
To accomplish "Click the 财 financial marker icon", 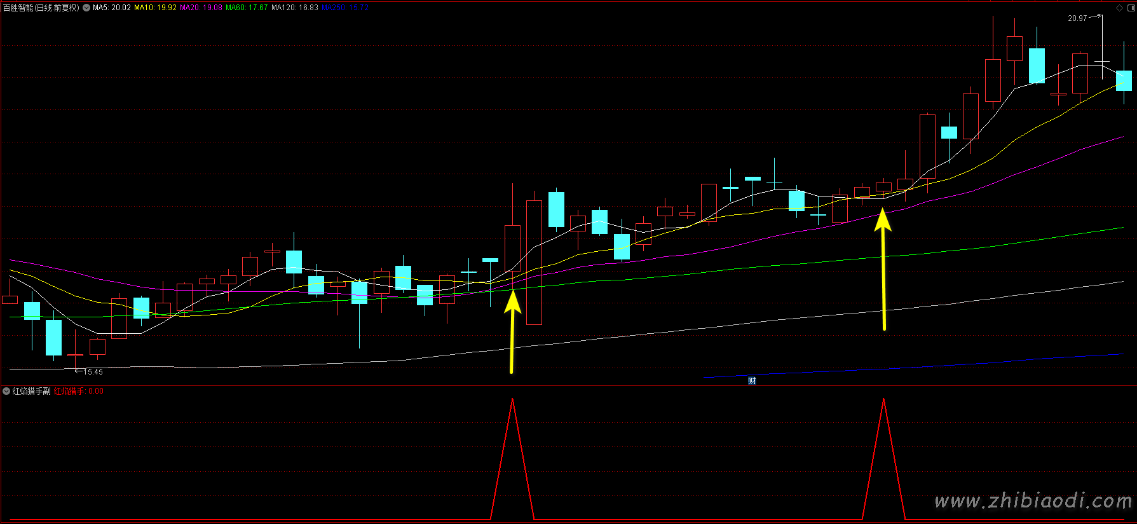I will point(752,381).
